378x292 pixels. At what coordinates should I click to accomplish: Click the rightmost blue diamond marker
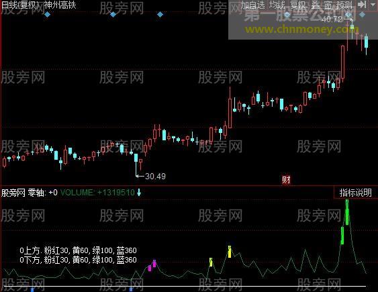(x=362, y=15)
